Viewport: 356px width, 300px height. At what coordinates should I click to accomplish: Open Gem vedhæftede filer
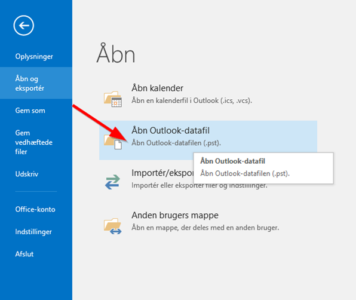[34, 142]
